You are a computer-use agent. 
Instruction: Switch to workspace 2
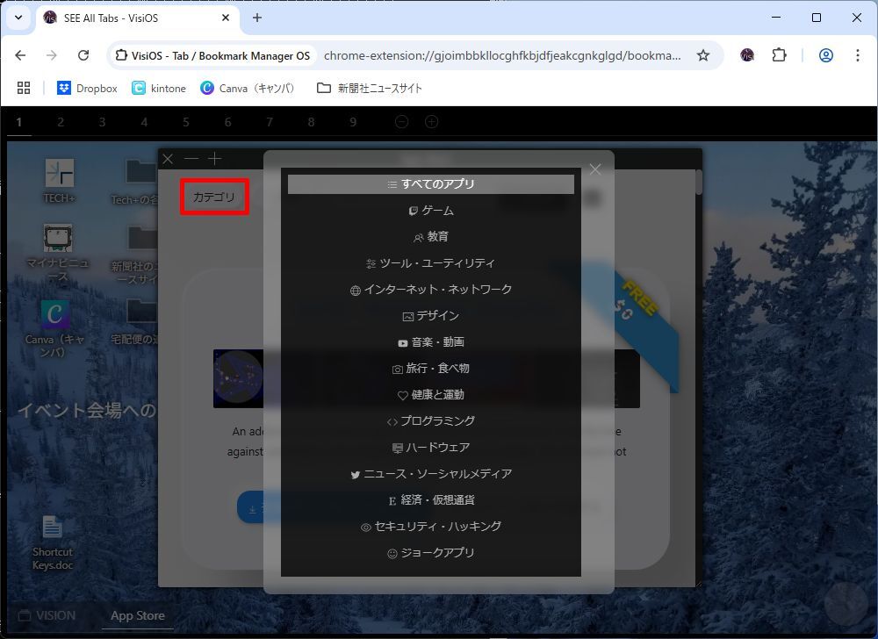click(x=61, y=122)
